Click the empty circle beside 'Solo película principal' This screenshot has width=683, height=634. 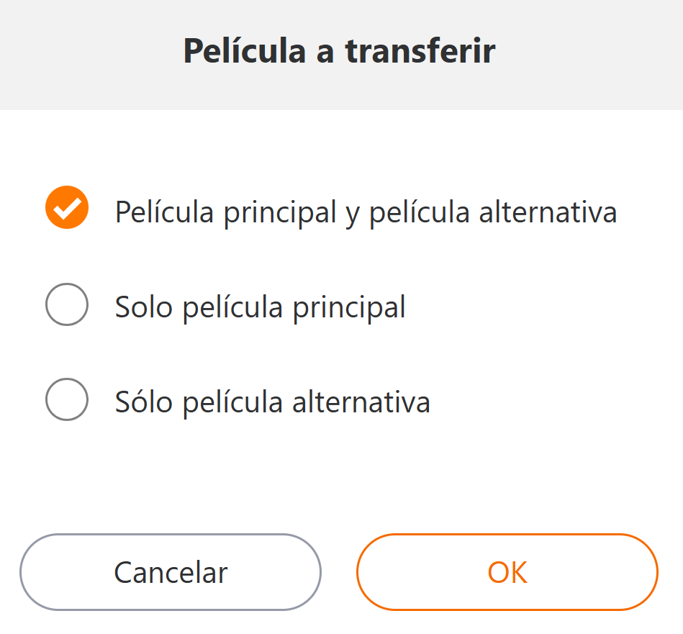click(x=67, y=304)
